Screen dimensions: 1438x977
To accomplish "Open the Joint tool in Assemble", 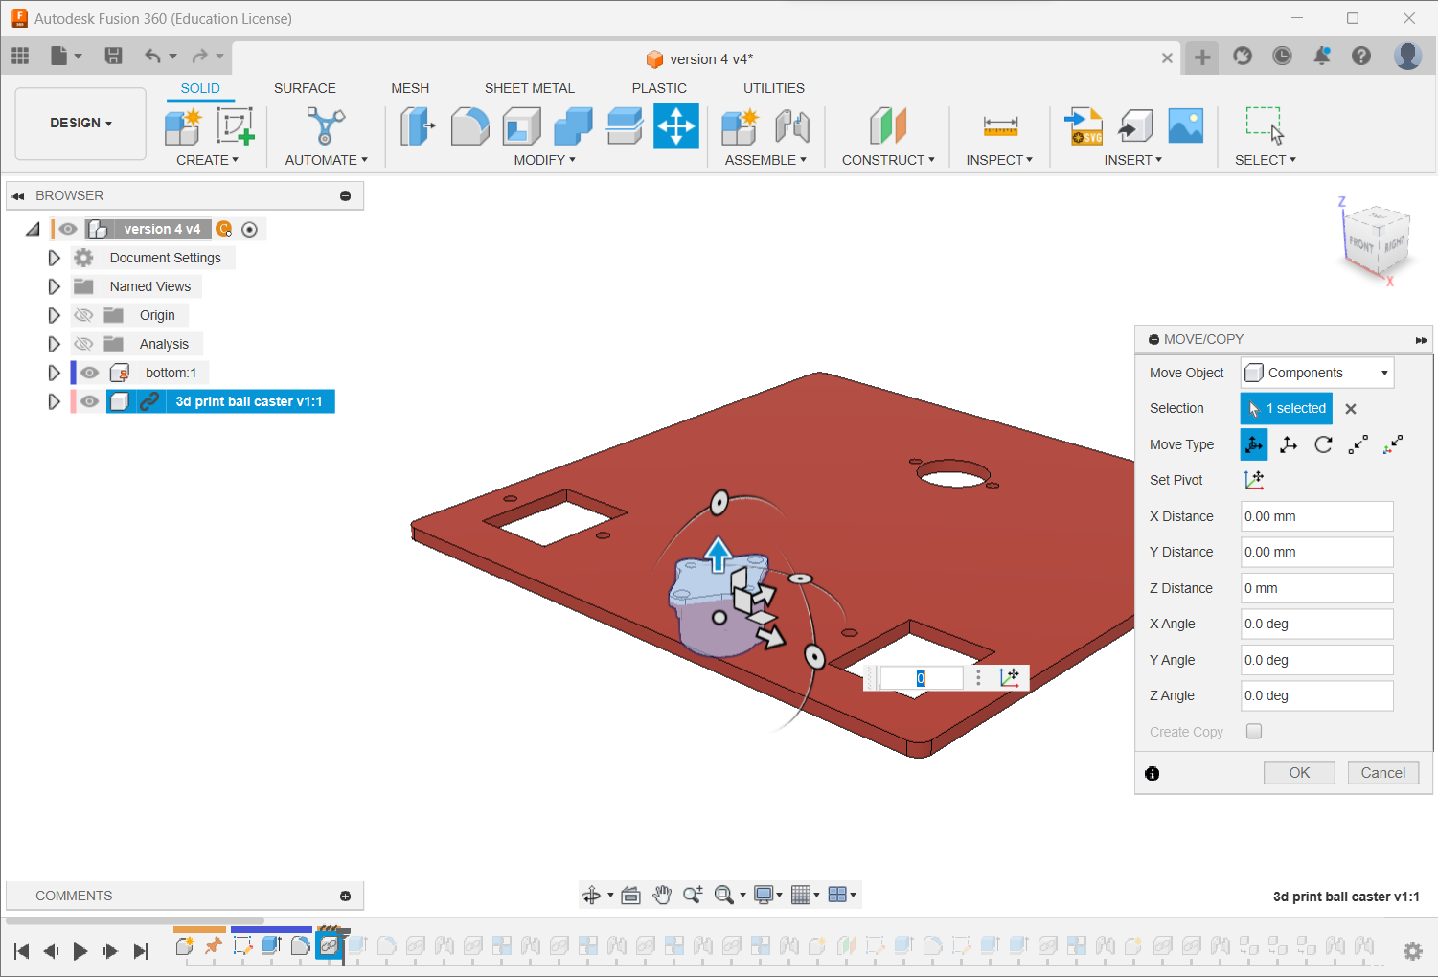I will pos(792,126).
